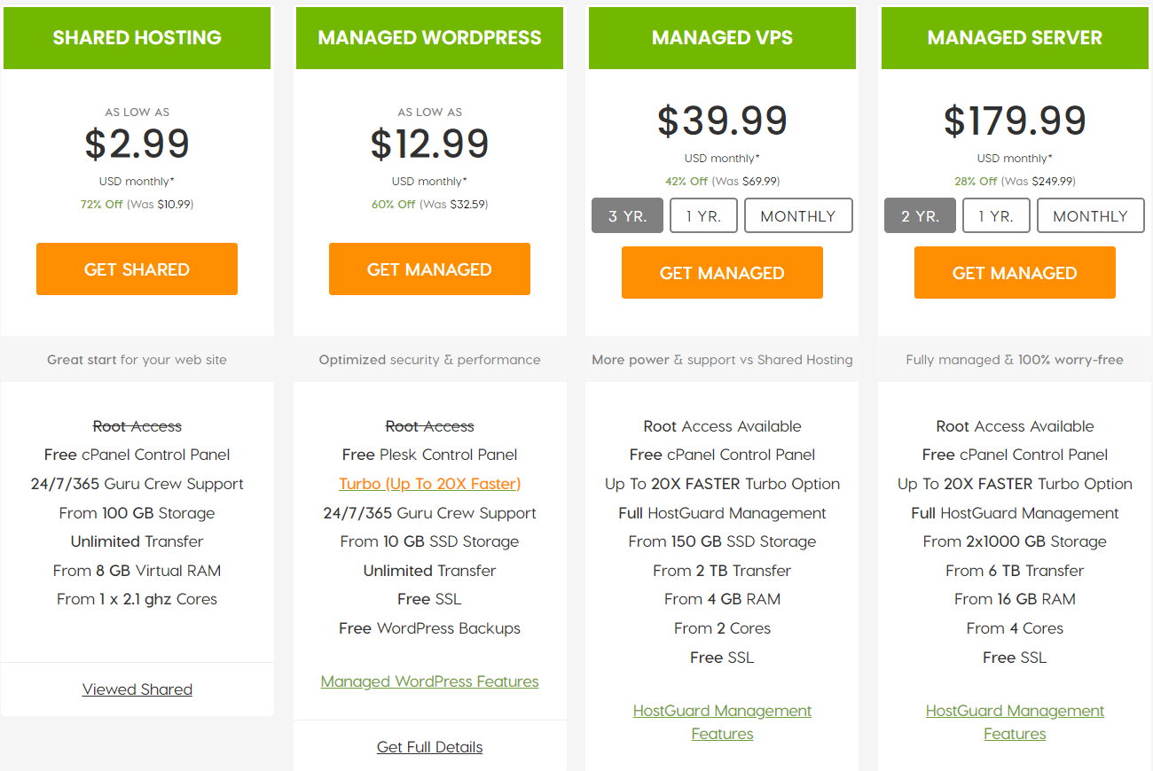Screen dimensions: 1153x771
Task: Select 2 YR. term for Managed Server
Action: (920, 215)
